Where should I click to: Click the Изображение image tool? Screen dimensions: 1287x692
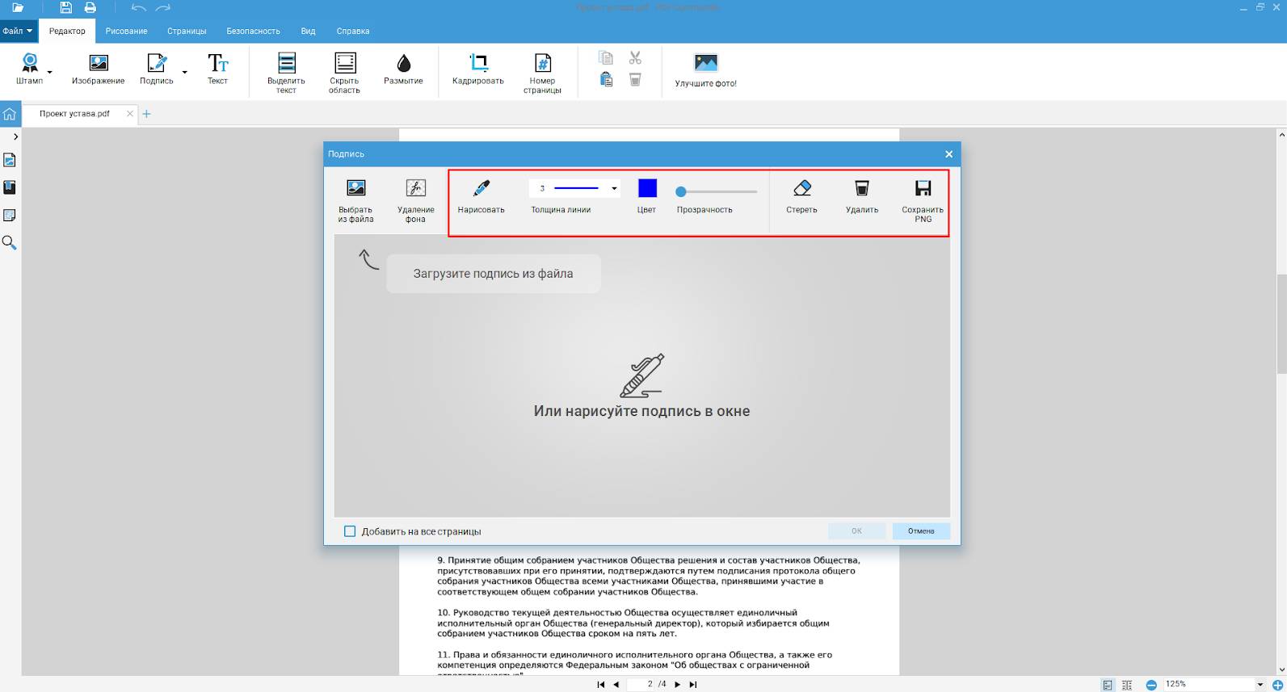(98, 69)
